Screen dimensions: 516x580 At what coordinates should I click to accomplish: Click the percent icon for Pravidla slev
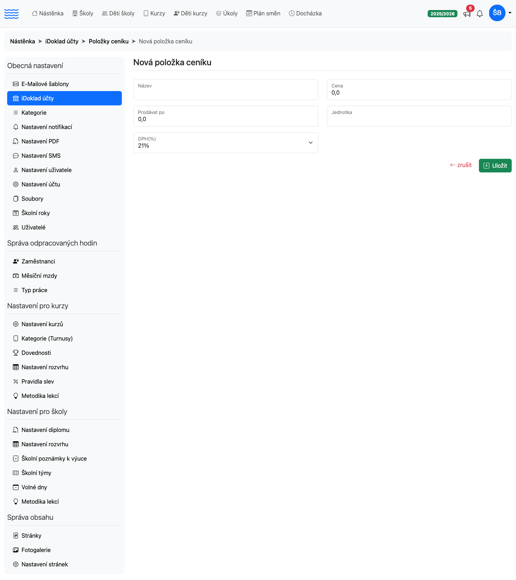(x=16, y=381)
